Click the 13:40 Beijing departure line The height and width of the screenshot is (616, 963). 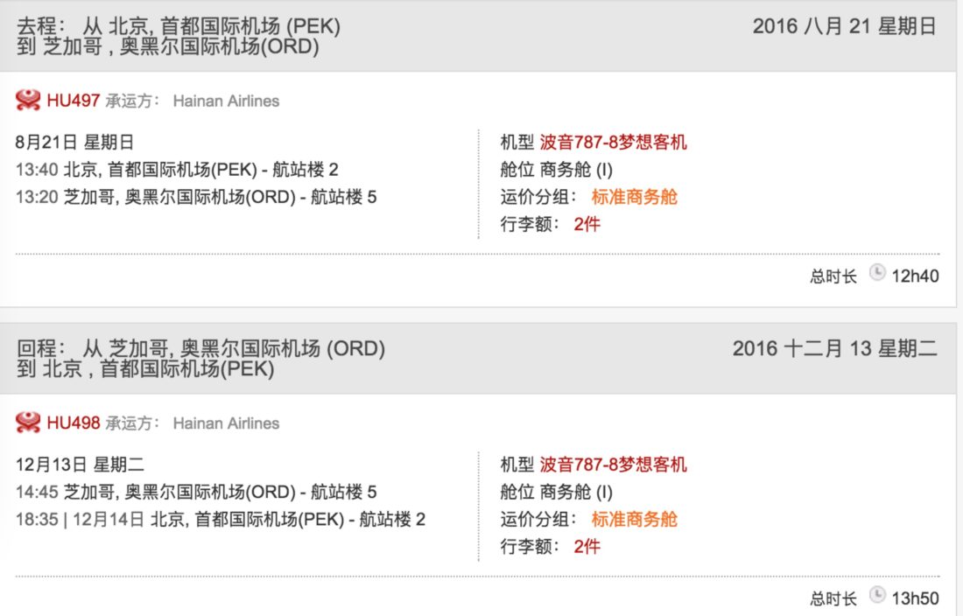click(177, 170)
